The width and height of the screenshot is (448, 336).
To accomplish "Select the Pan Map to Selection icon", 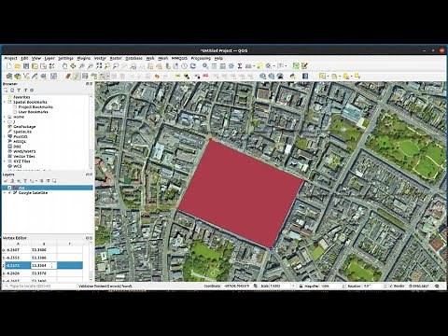I will click(73, 66).
